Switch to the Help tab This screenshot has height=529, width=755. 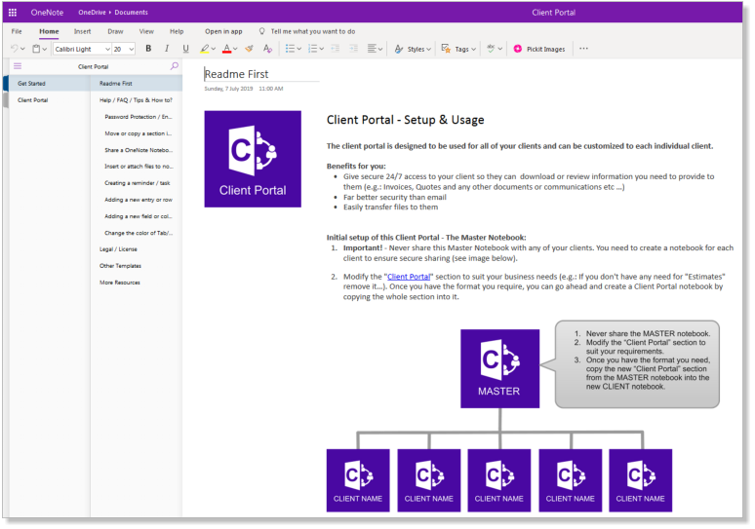[177, 31]
